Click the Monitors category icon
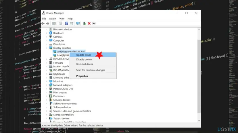This screenshot has width=238, height=133. [51, 81]
